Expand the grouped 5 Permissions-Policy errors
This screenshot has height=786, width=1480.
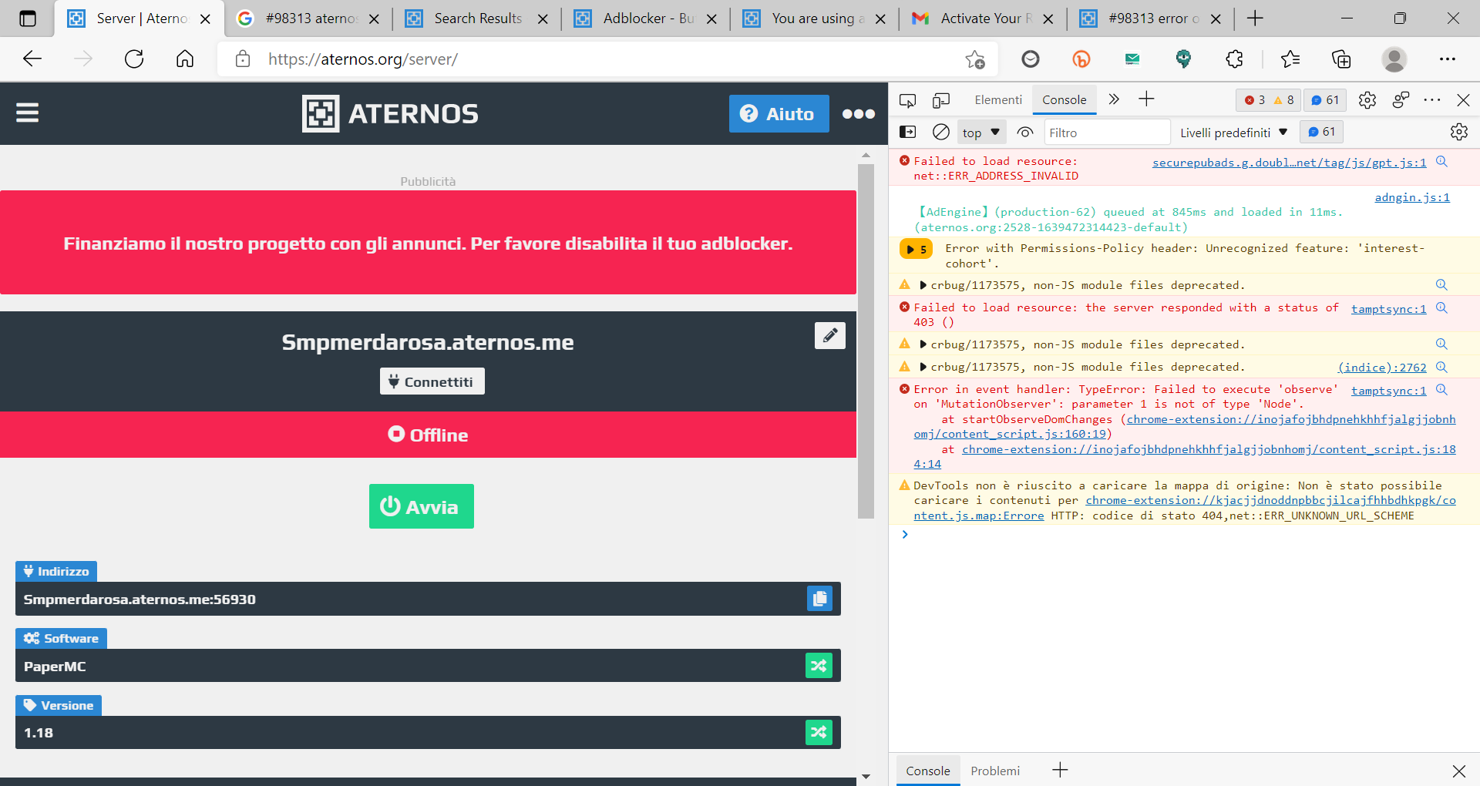(x=917, y=250)
